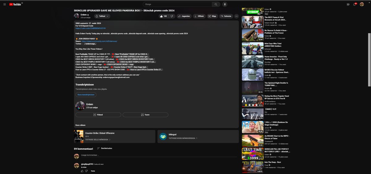The width and height of the screenshot is (371, 174).
Task: Share the video via Jagamine button
Action: pyautogui.click(x=184, y=16)
